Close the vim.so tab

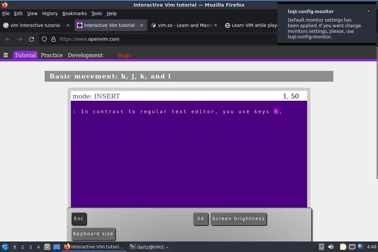216,25
